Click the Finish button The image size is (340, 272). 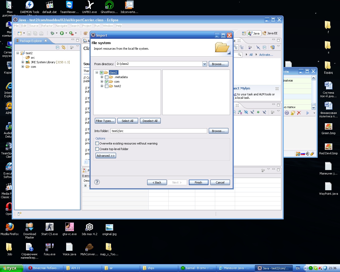(198, 182)
